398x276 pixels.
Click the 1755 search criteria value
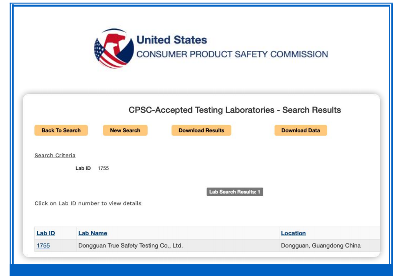(103, 168)
